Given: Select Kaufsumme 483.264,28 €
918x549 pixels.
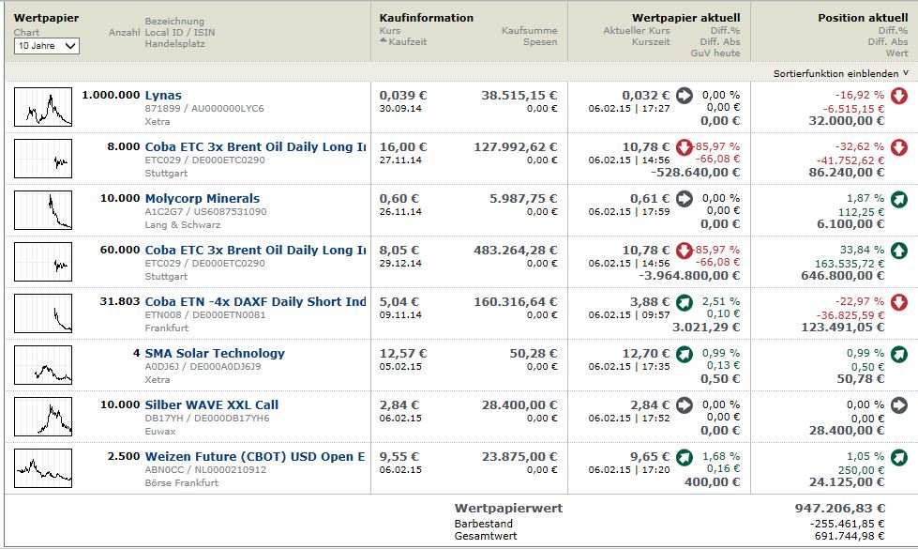Looking at the screenshot, I should [x=515, y=250].
